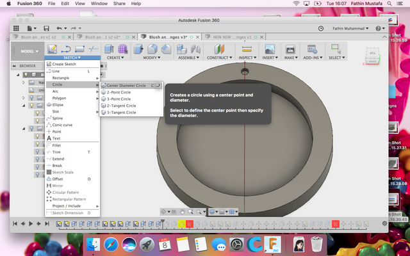Click the New Component assemble icon
Viewport: 410px width, 256px height.
182,49
